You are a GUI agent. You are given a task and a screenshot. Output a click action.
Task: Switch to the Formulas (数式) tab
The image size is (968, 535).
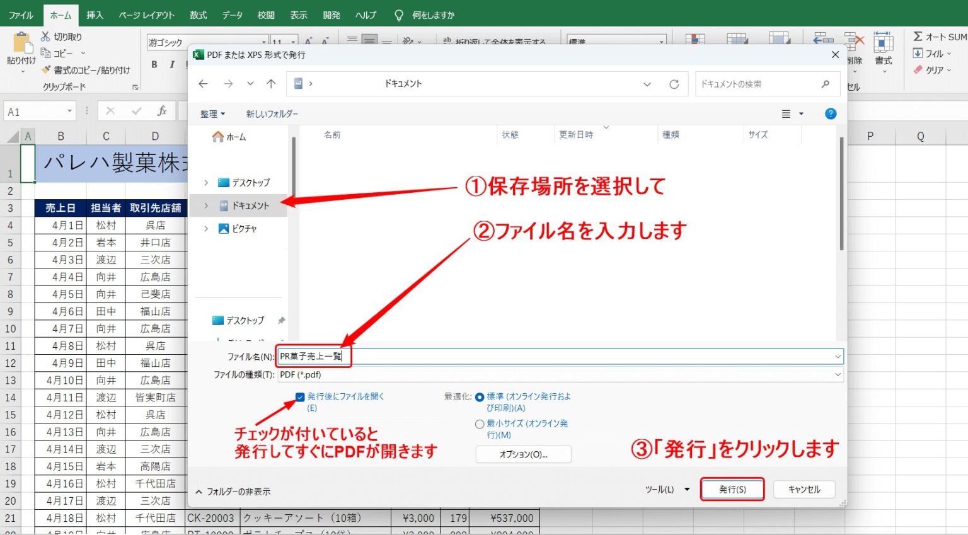(x=199, y=15)
